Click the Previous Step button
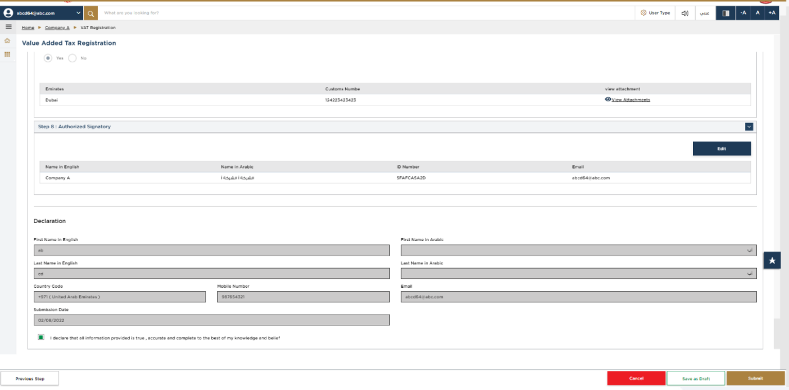 (x=30, y=379)
